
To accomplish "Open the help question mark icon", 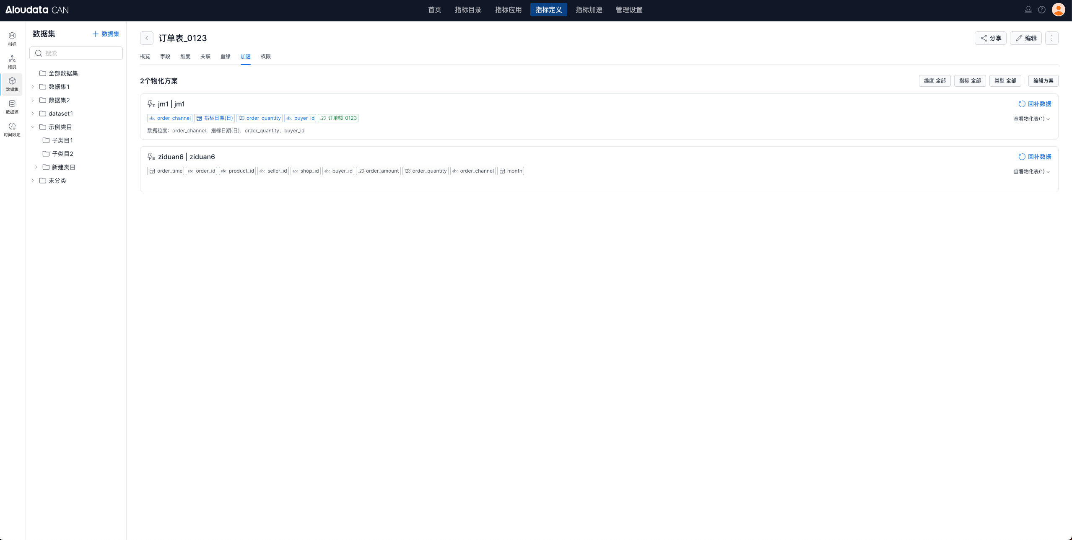I will click(1041, 10).
